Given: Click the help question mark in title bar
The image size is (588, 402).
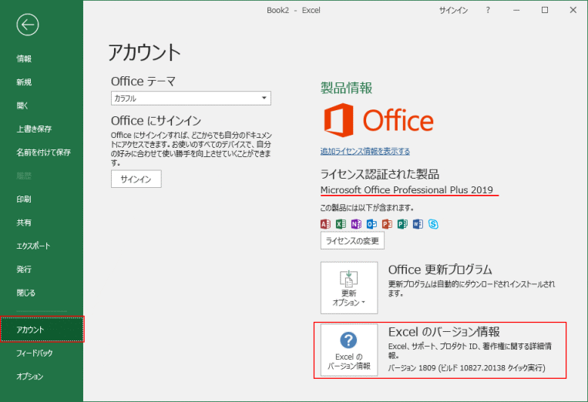Looking at the screenshot, I should point(488,11).
